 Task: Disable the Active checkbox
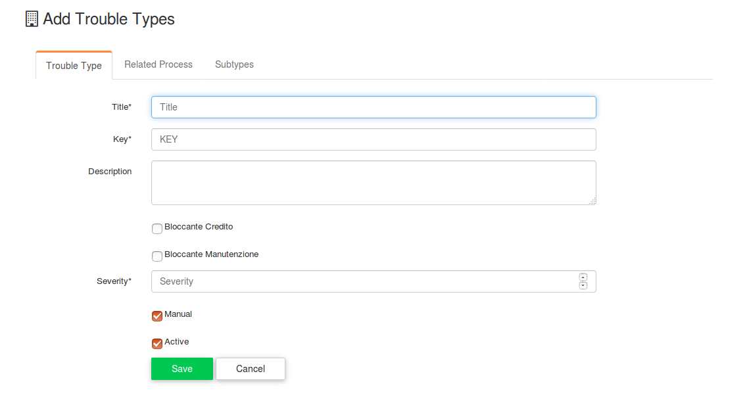[x=157, y=344]
